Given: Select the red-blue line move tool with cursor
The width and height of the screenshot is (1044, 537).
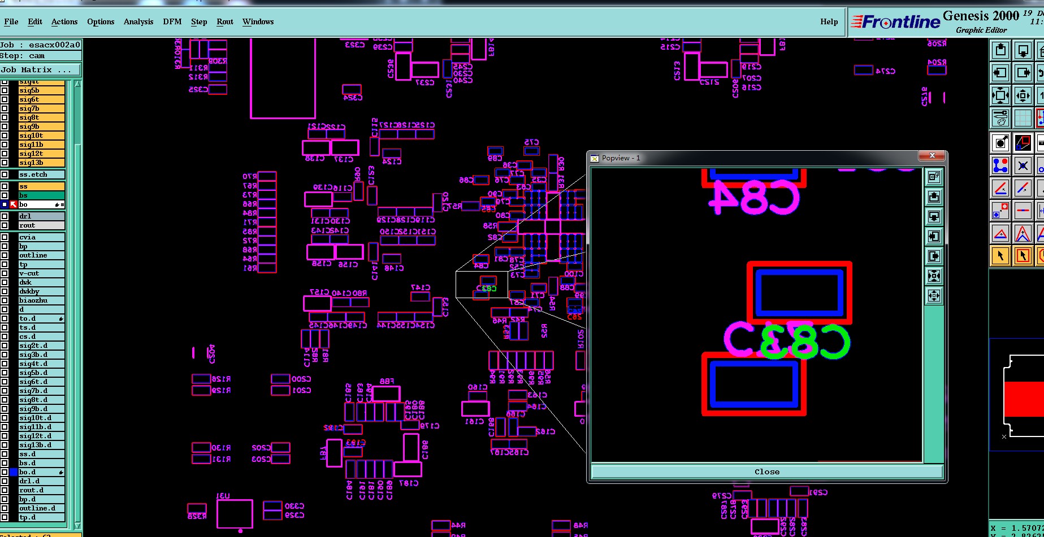Looking at the screenshot, I should (1000, 188).
